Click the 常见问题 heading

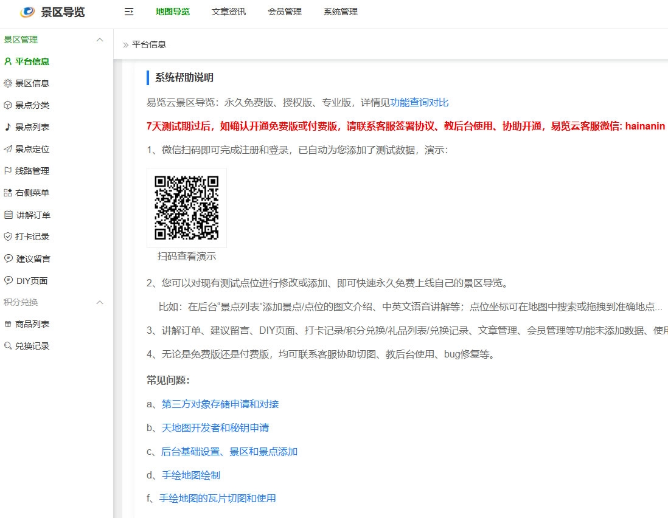[x=168, y=380]
